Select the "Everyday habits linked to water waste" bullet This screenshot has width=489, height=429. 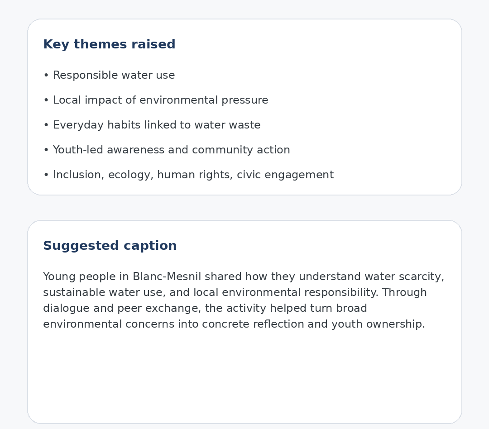pos(157,125)
